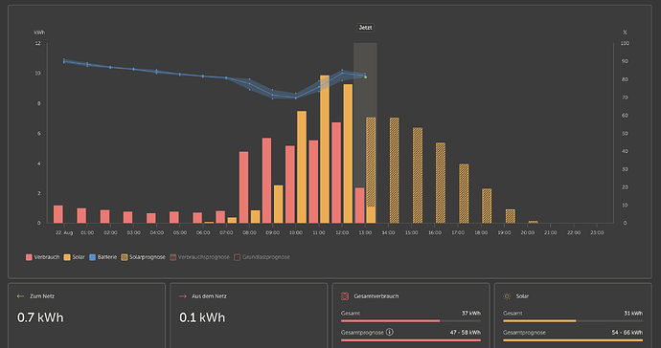Click the Gesamtverbrauch Gesamt progress bar
Image resolution: width=661 pixels, height=348 pixels.
tap(411, 320)
